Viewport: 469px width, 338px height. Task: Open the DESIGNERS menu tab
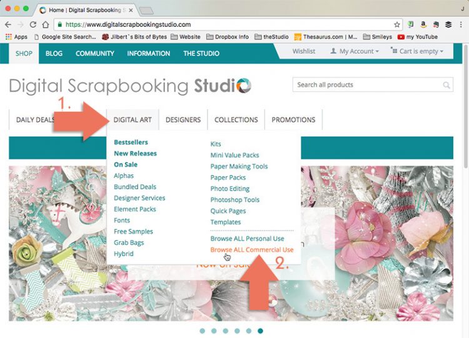[183, 120]
